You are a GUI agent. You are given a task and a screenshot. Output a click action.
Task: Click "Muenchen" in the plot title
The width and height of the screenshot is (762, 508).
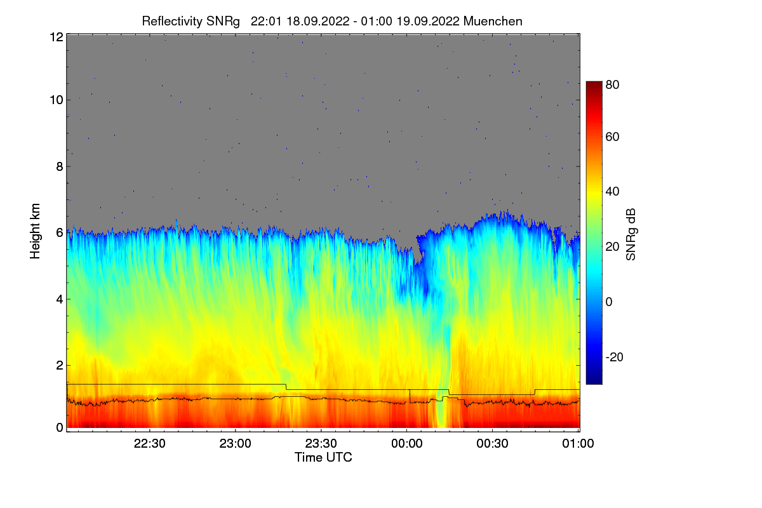493,21
